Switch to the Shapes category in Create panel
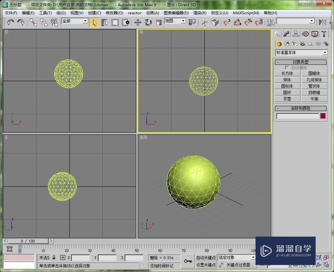This screenshot has width=334, height=272. click(287, 44)
